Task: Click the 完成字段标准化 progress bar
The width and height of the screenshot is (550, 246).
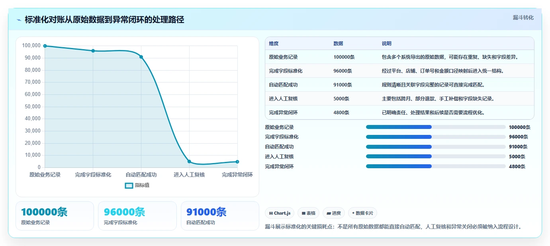Action: [x=436, y=137]
